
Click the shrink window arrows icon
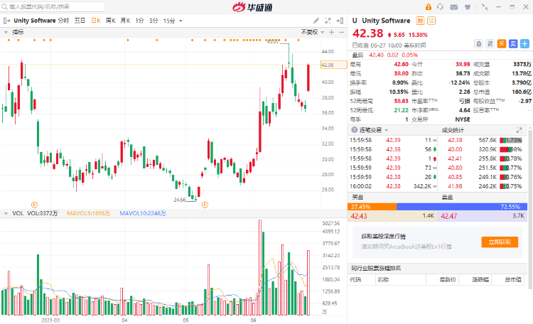point(485,7)
